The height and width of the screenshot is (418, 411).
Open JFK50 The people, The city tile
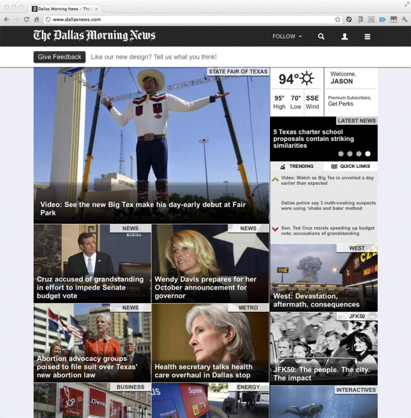tap(324, 348)
